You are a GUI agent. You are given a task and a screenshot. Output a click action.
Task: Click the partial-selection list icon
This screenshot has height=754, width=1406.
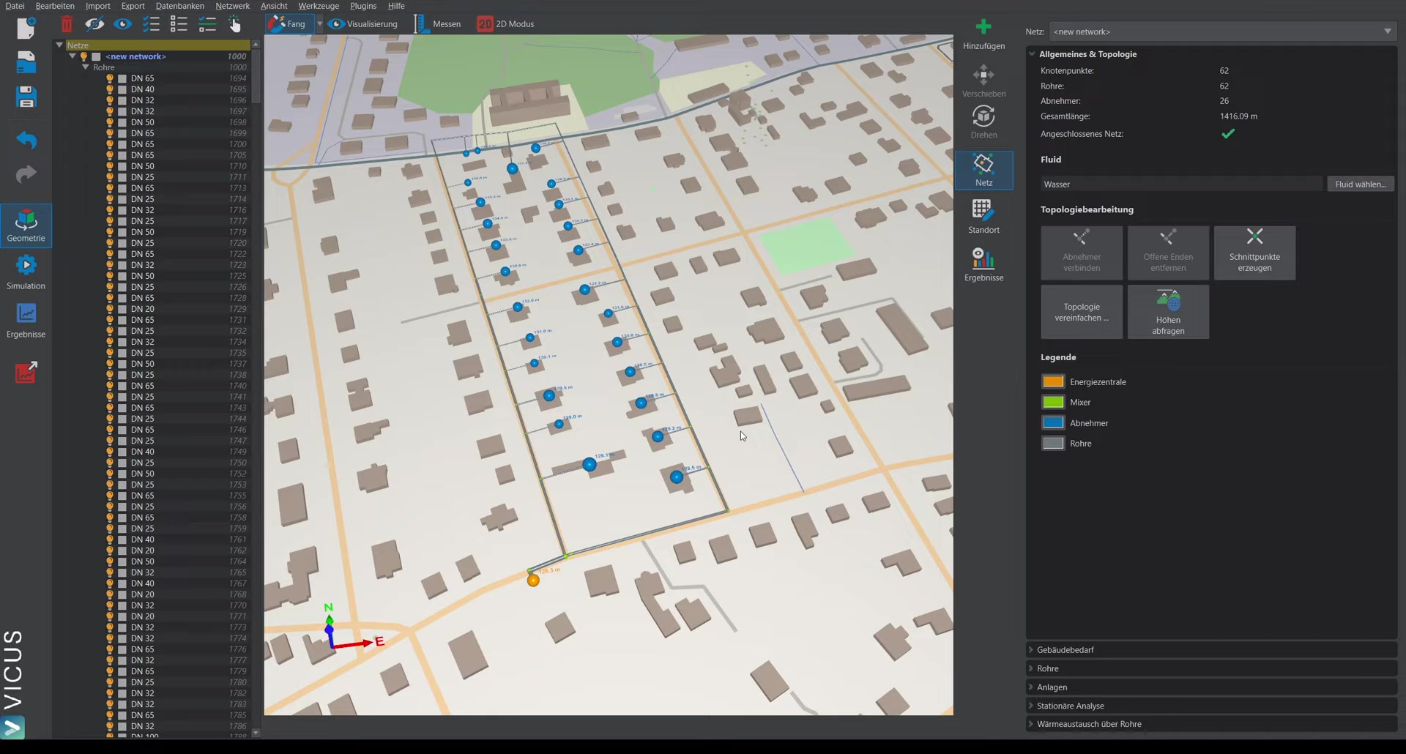207,24
